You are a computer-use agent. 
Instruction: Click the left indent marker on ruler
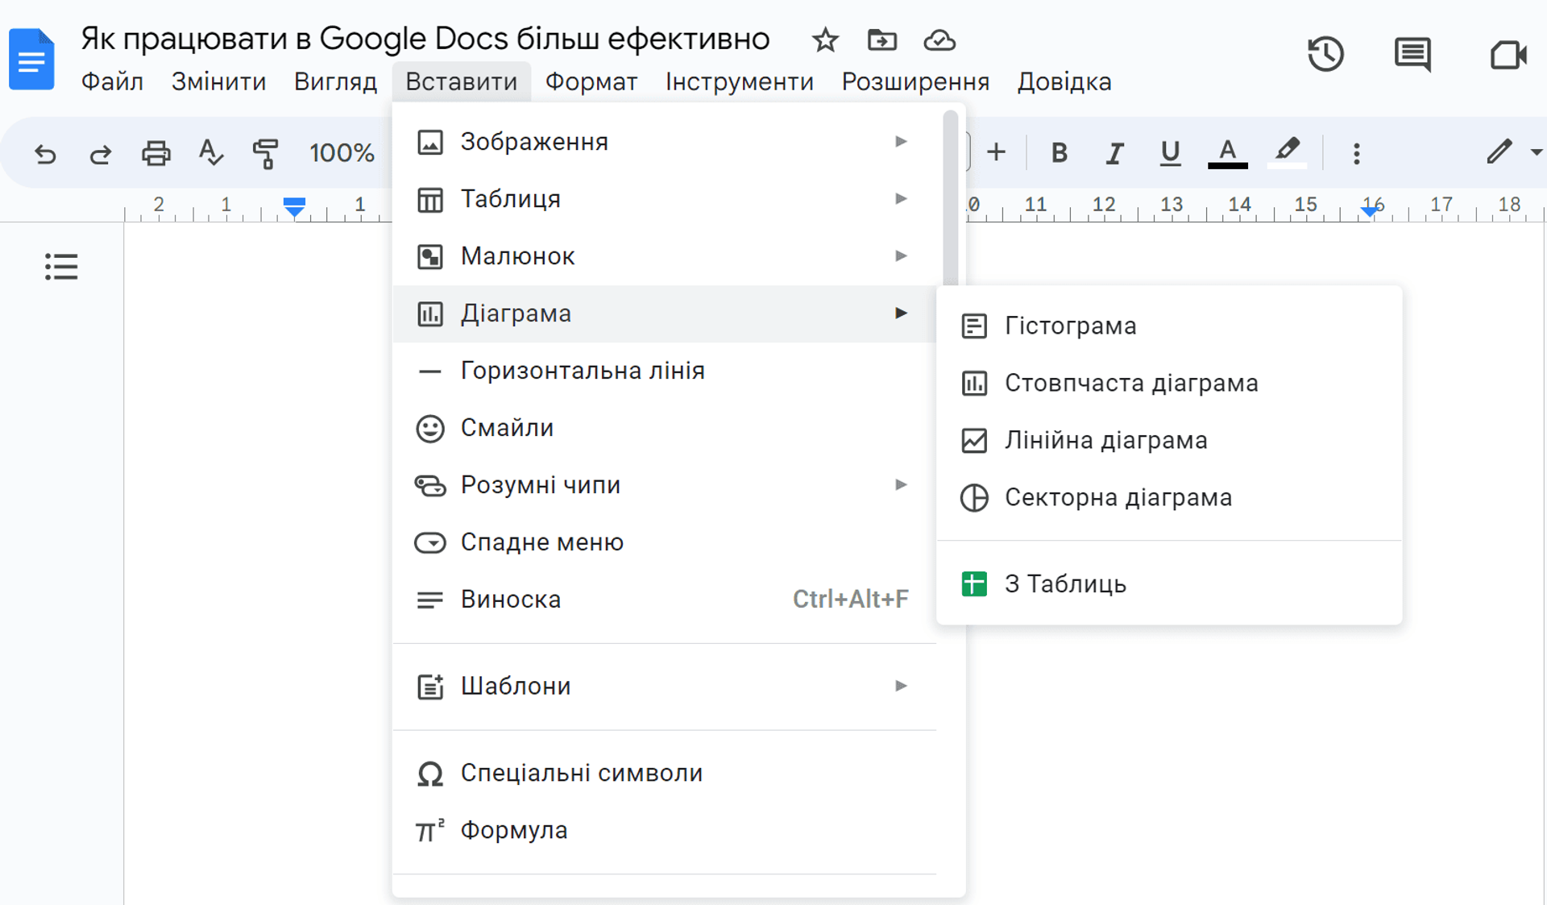pos(294,206)
